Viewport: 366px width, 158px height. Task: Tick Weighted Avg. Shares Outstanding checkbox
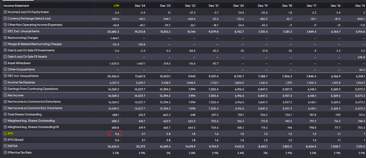tap(5, 121)
